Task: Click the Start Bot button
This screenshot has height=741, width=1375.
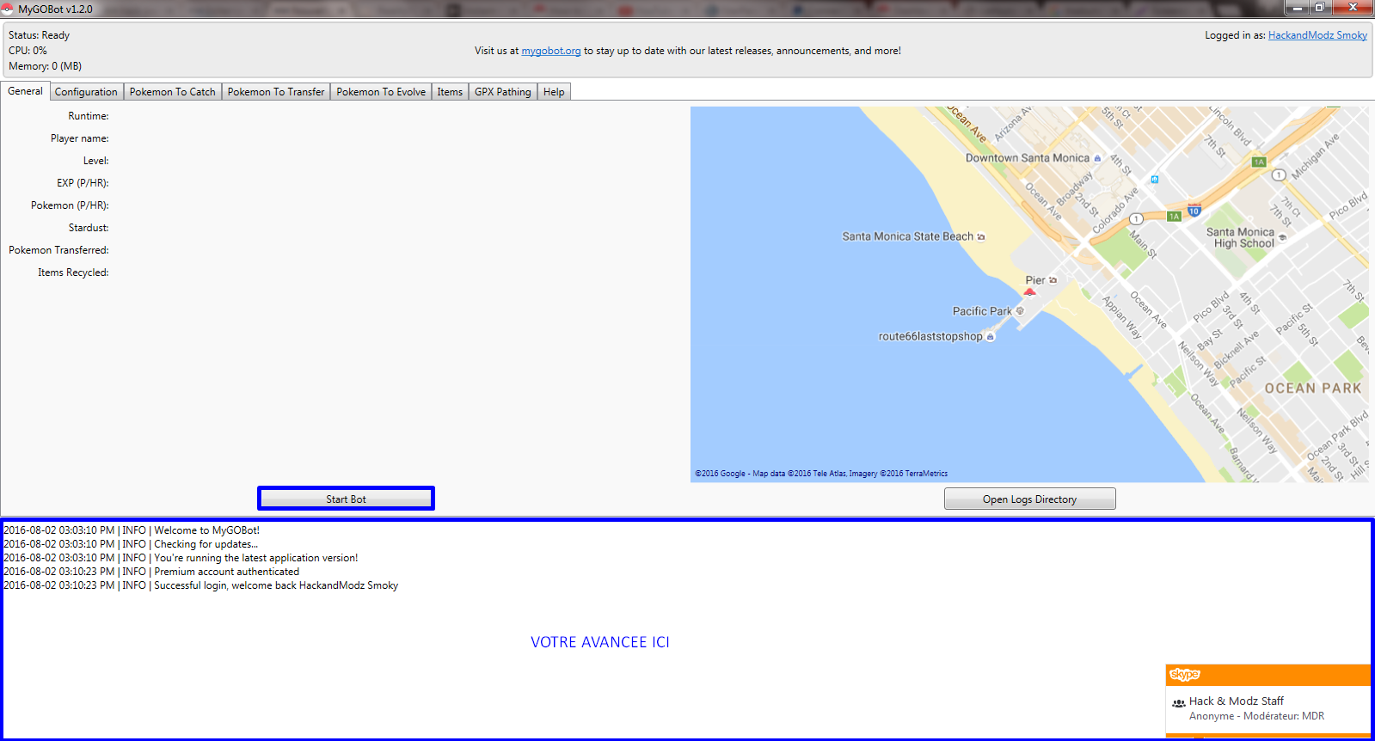Action: [x=346, y=499]
